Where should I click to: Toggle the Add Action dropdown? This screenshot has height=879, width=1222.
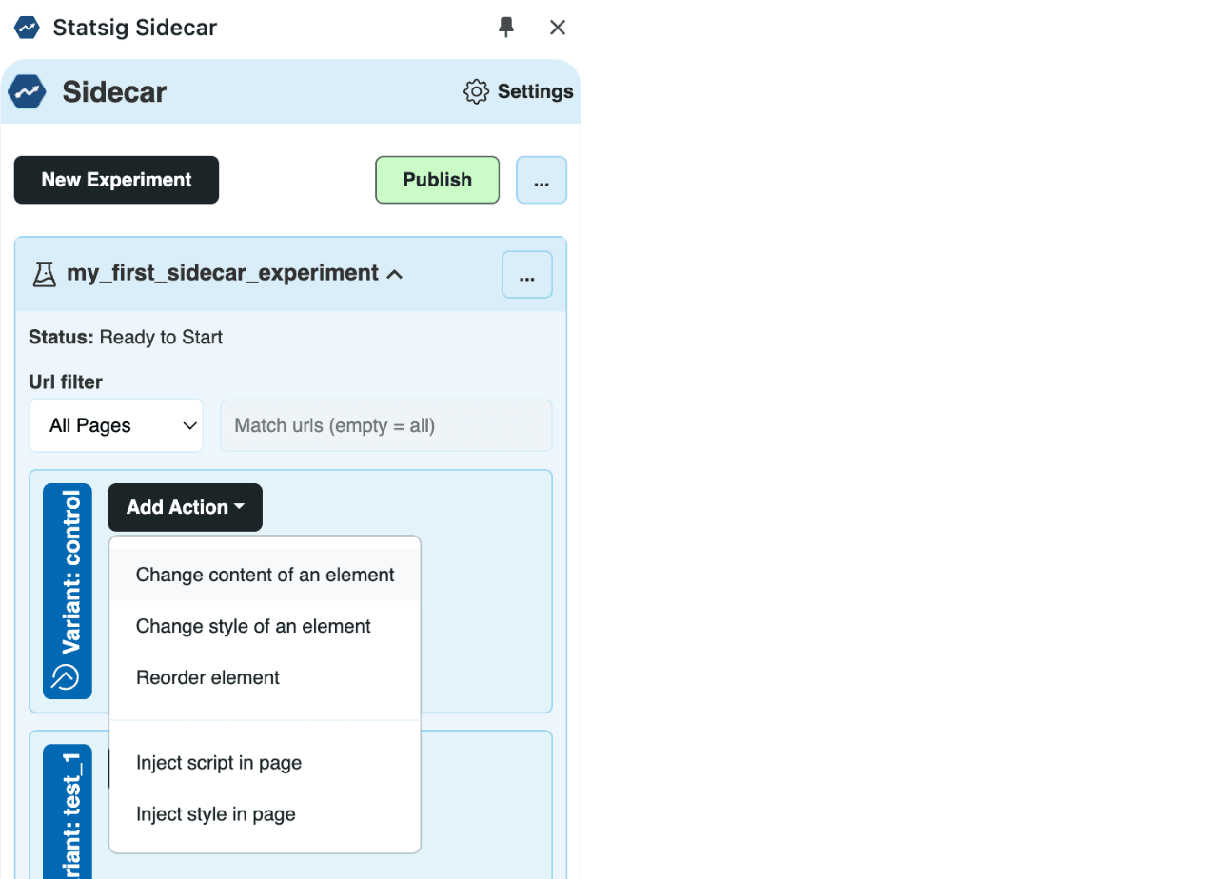186,507
